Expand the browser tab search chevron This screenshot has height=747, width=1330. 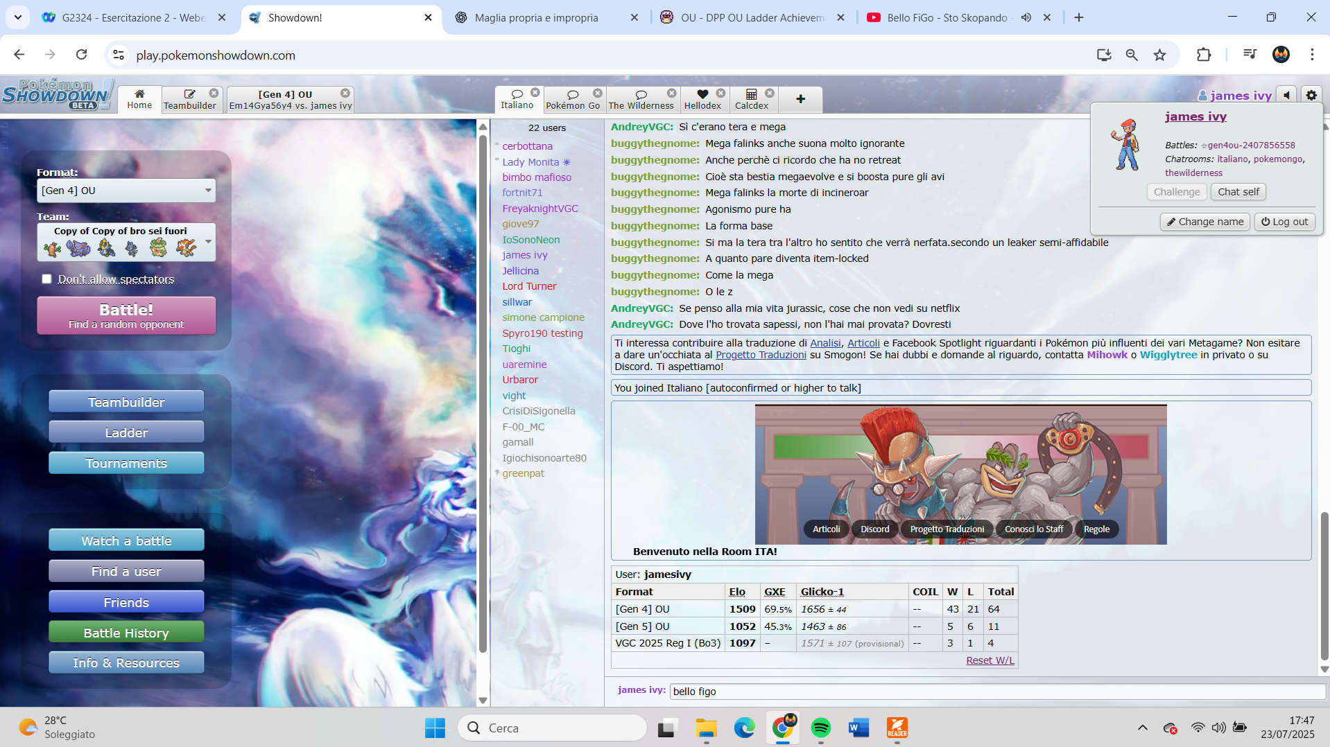pyautogui.click(x=17, y=17)
